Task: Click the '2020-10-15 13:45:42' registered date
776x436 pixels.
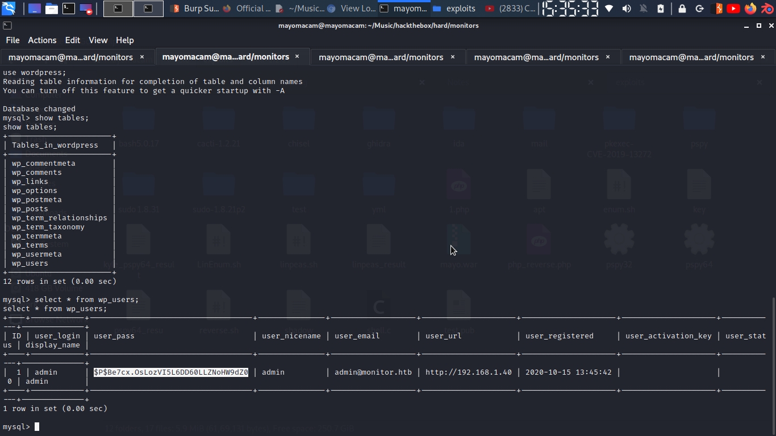Action: pos(569,372)
